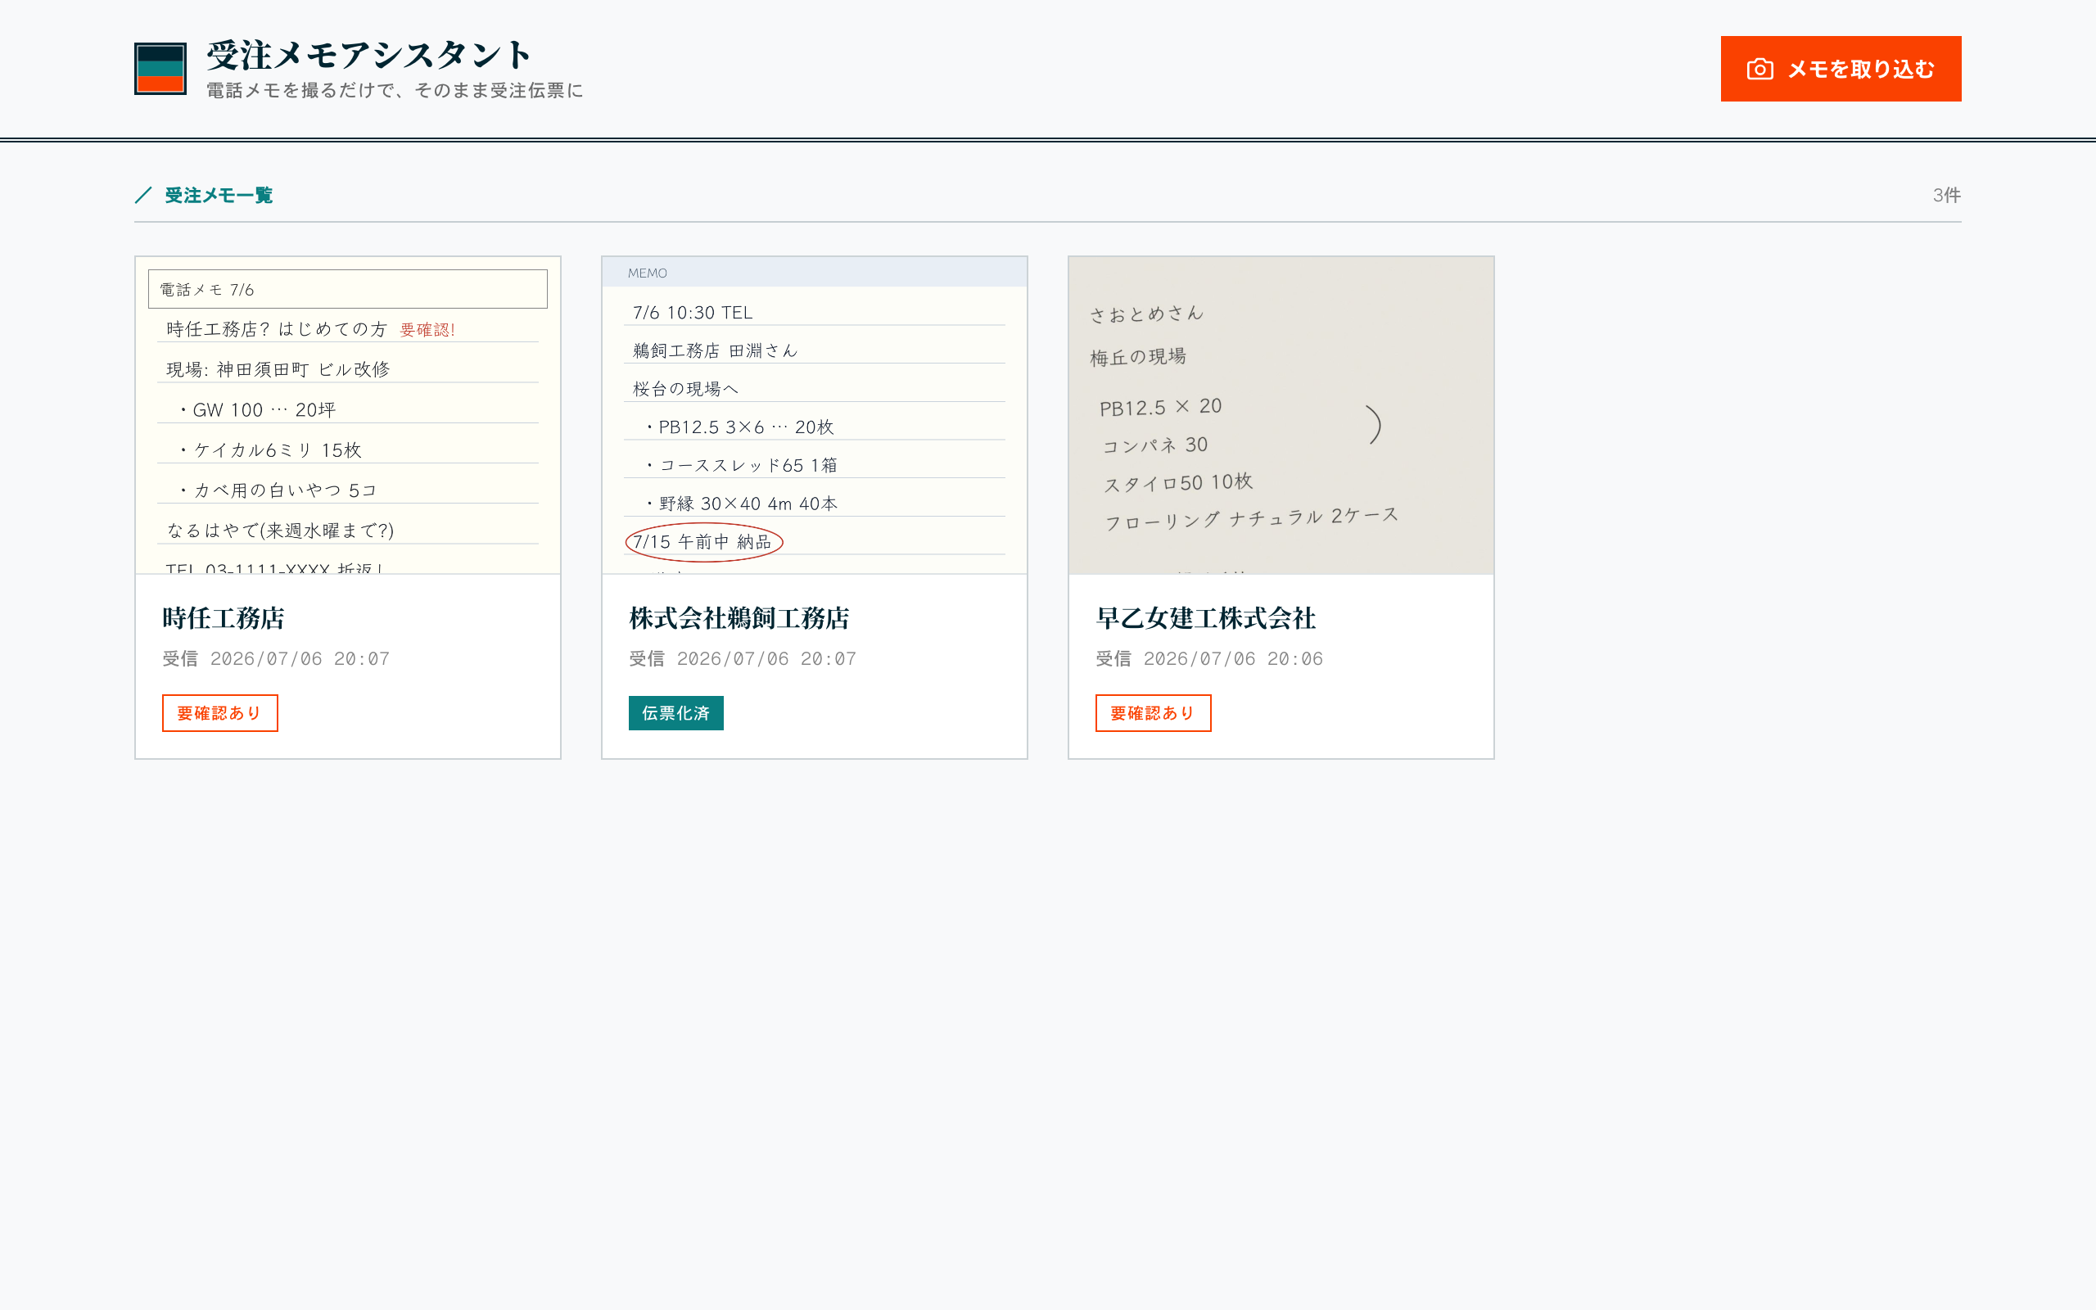Click the さおとめさん handwritten name
2096x1310 pixels.
(x=1147, y=314)
